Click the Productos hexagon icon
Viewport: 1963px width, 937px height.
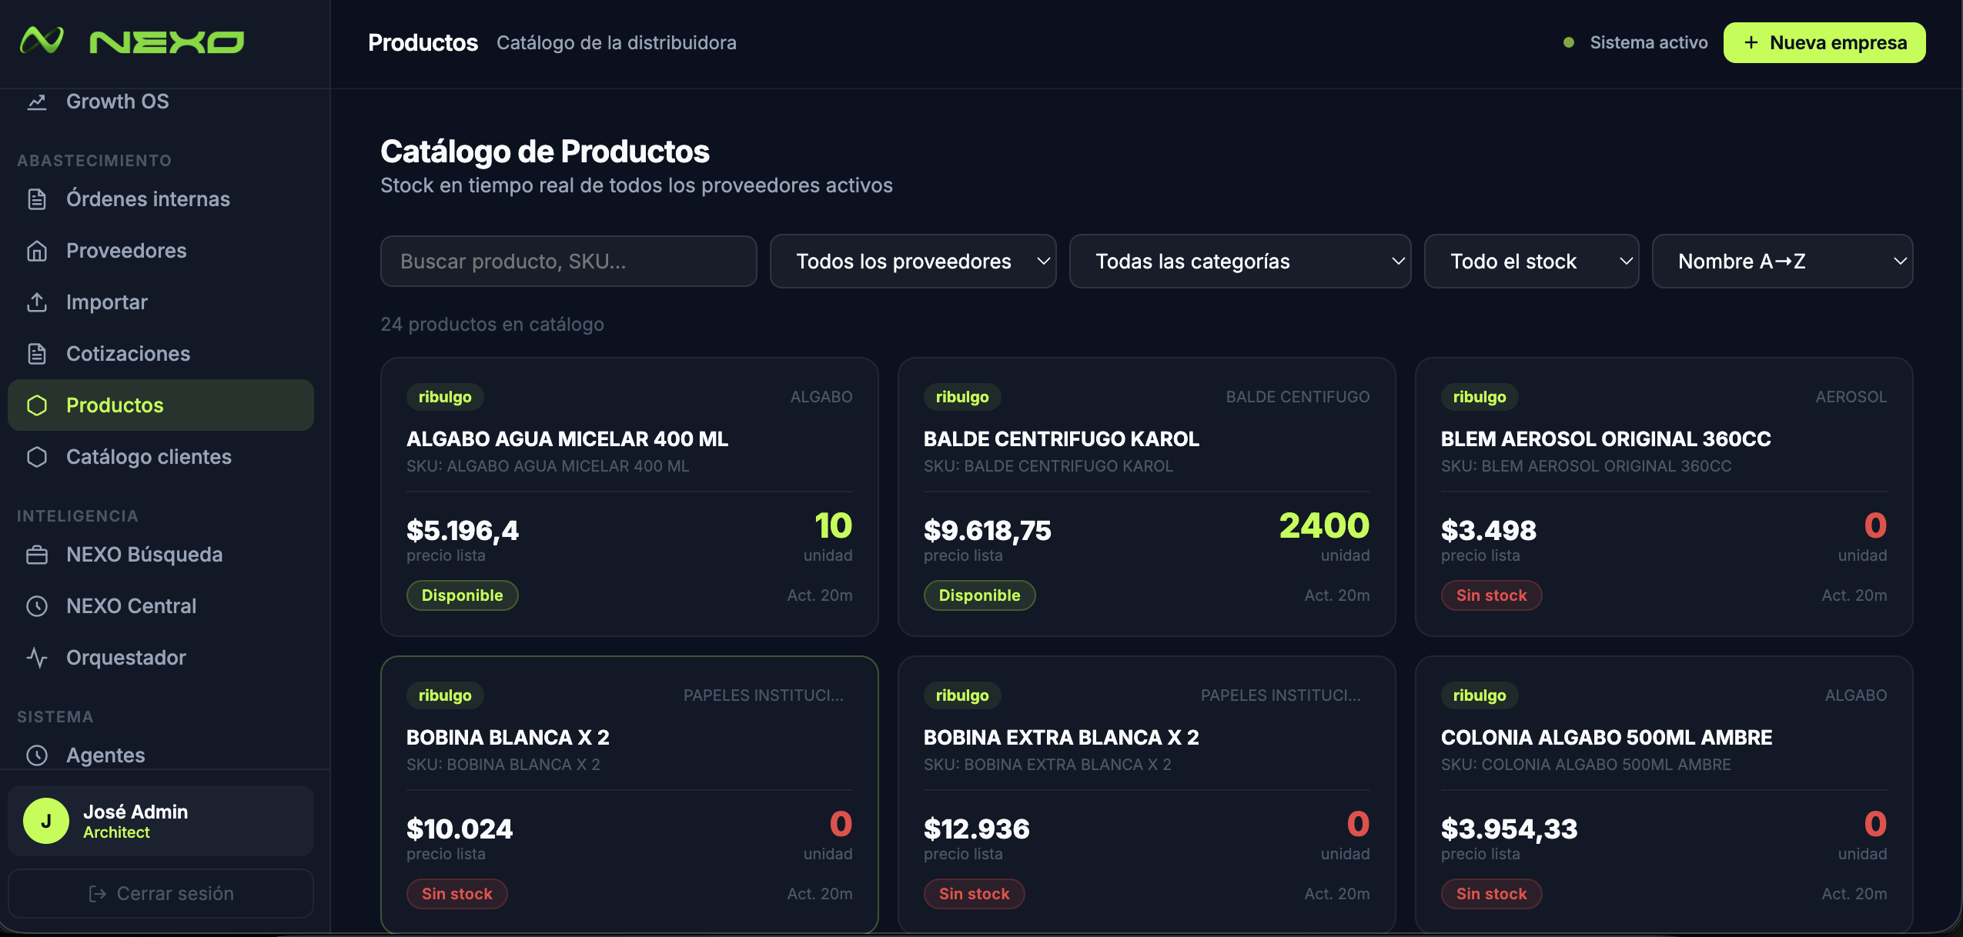37,405
